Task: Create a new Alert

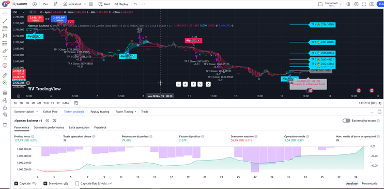Action: [x=104, y=4]
